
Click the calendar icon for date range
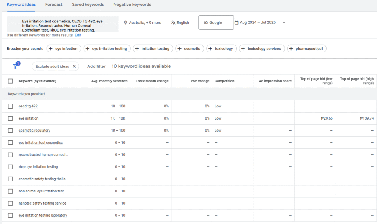pyautogui.click(x=237, y=22)
